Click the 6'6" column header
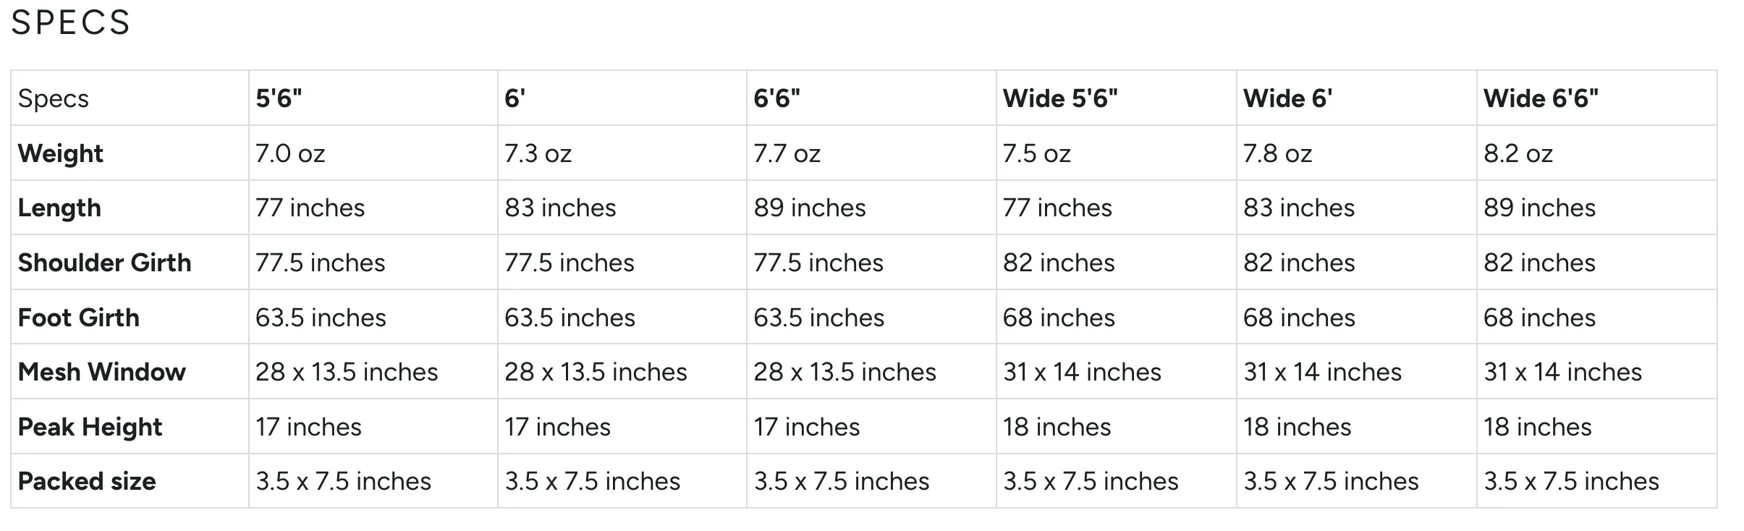The image size is (1744, 531). (x=776, y=98)
